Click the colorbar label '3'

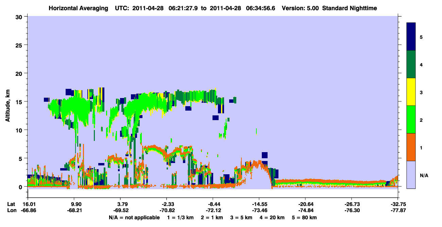(421, 92)
